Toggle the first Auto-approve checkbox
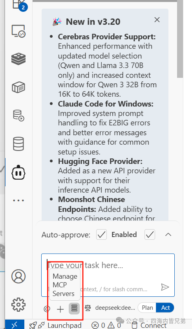Image resolution: width=192 pixels, height=329 pixels. (101, 235)
